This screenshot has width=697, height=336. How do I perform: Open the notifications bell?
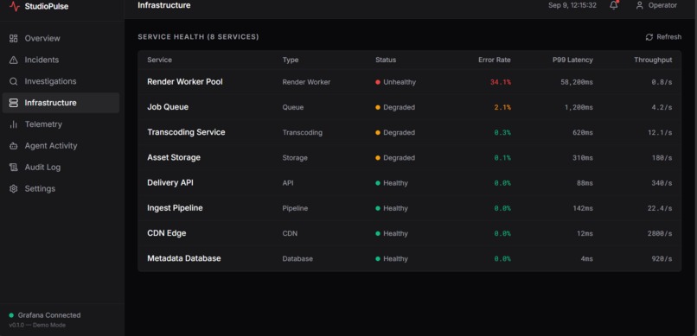pyautogui.click(x=613, y=5)
